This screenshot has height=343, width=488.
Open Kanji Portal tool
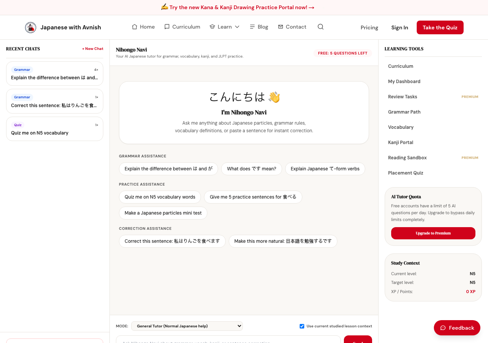(x=433, y=143)
